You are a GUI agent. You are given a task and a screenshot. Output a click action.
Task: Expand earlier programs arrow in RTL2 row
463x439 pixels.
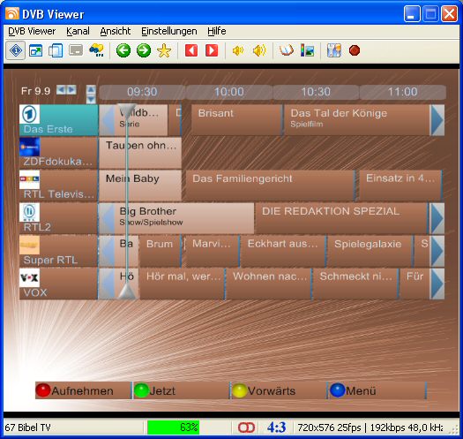click(x=107, y=218)
